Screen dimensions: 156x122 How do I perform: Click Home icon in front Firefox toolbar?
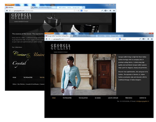click(x=152, y=39)
